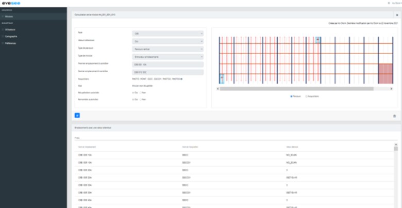Open Missions in the sidebar

[x=33, y=17]
